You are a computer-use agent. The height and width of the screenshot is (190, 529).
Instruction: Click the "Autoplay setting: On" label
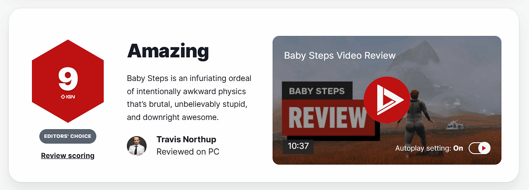click(x=429, y=148)
